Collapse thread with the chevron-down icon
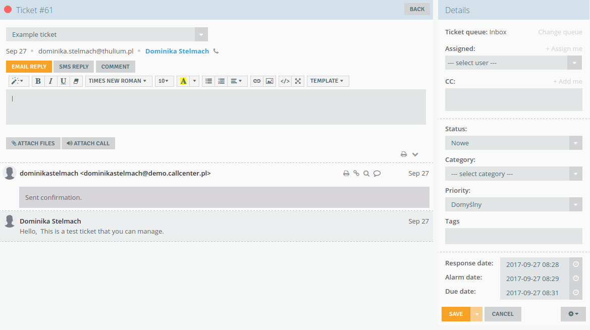This screenshot has height=330, width=590. [415, 154]
